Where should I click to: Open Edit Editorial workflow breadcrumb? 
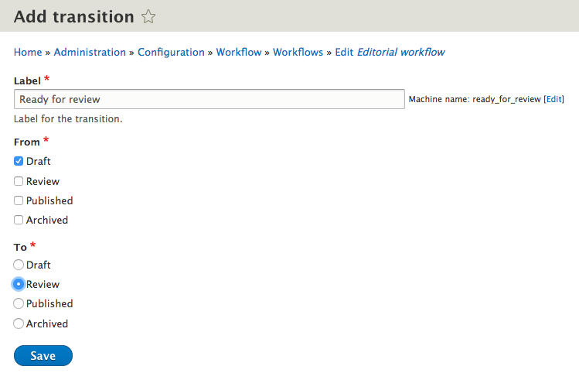tap(390, 52)
